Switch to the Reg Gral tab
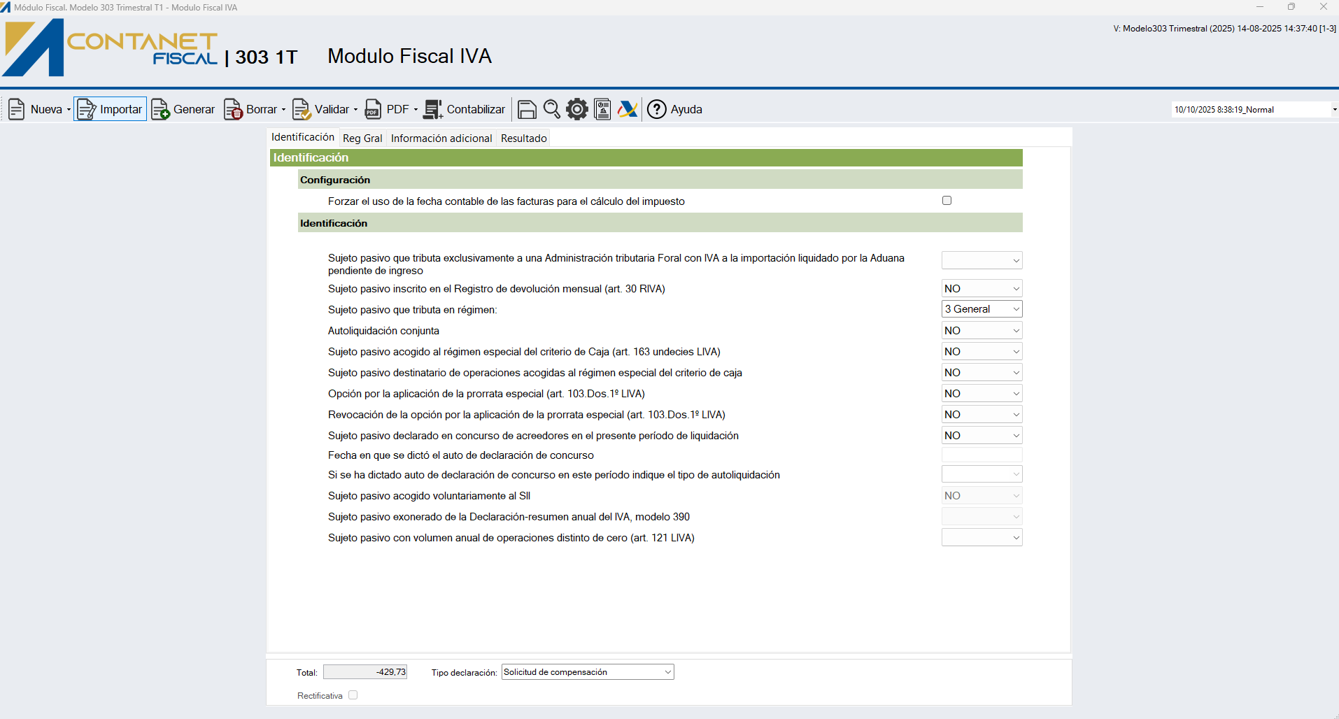Screen dimensions: 1339x719 pos(362,138)
